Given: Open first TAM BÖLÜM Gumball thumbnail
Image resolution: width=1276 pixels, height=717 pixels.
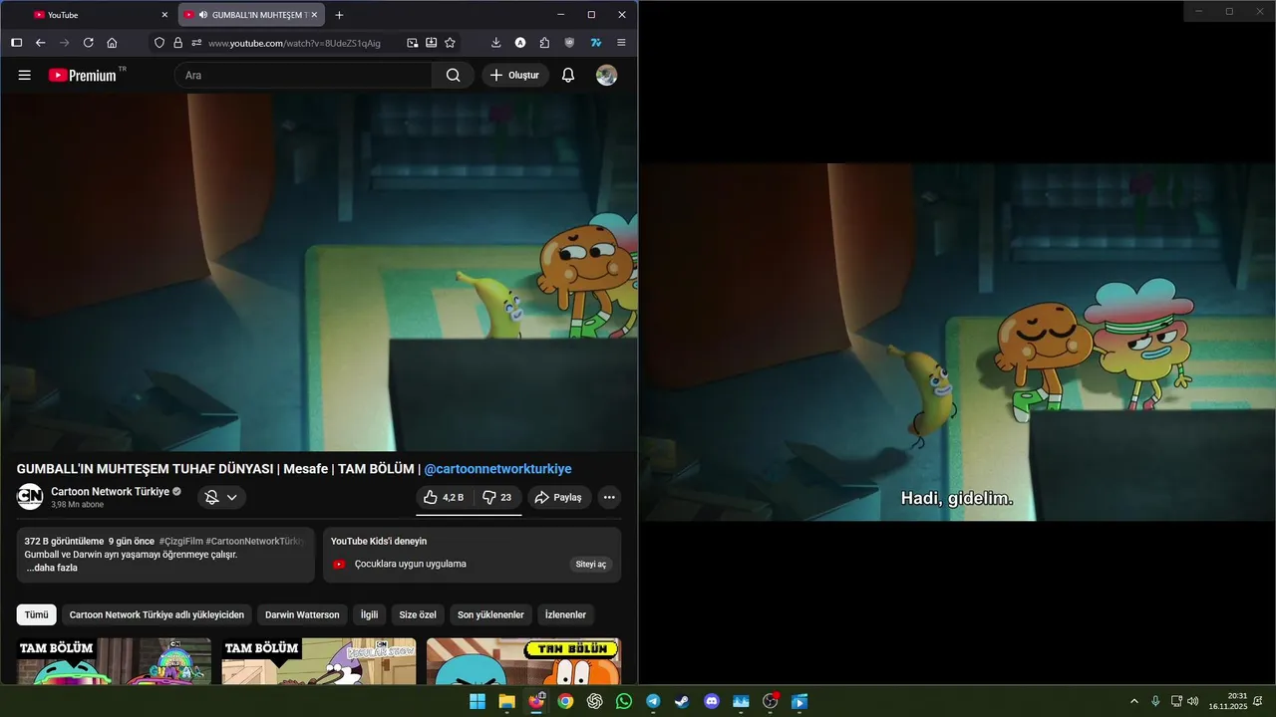Looking at the screenshot, I should coord(114,661).
